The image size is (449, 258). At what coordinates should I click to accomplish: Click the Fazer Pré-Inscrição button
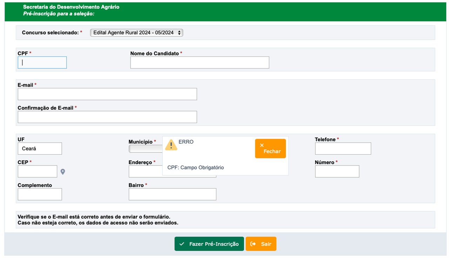pyautogui.click(x=209, y=244)
